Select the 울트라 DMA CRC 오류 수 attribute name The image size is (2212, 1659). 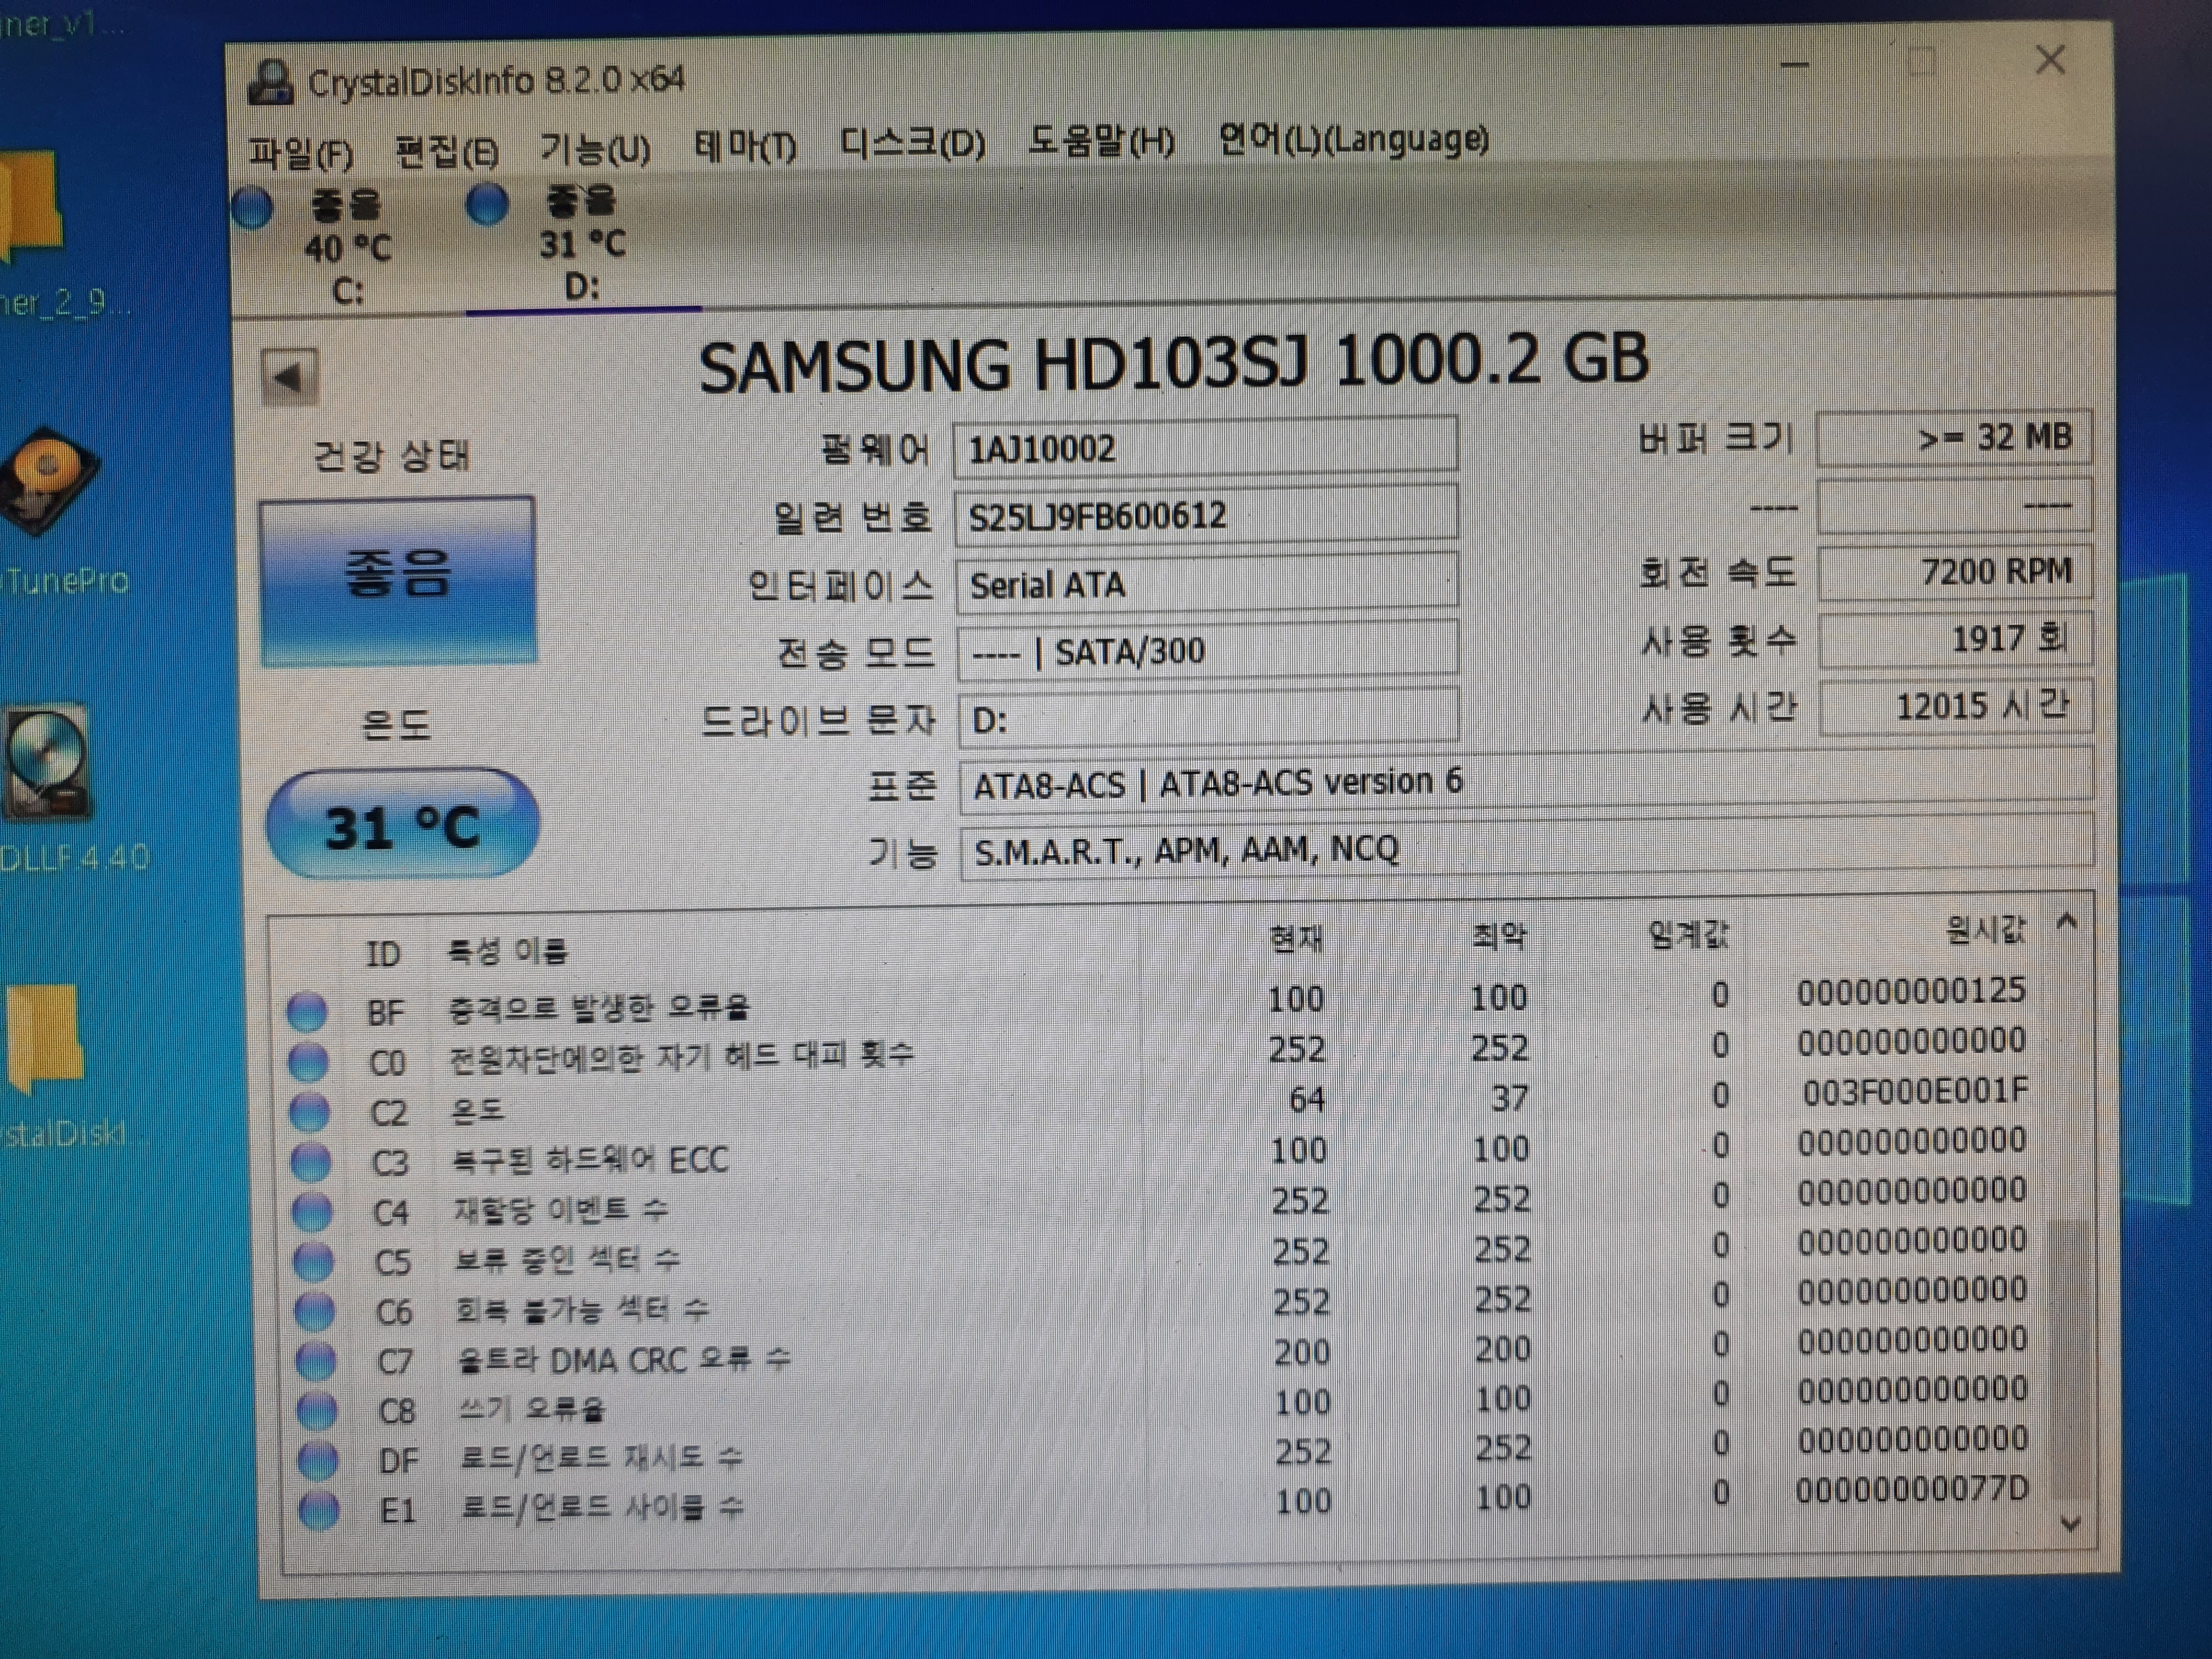tap(624, 1359)
